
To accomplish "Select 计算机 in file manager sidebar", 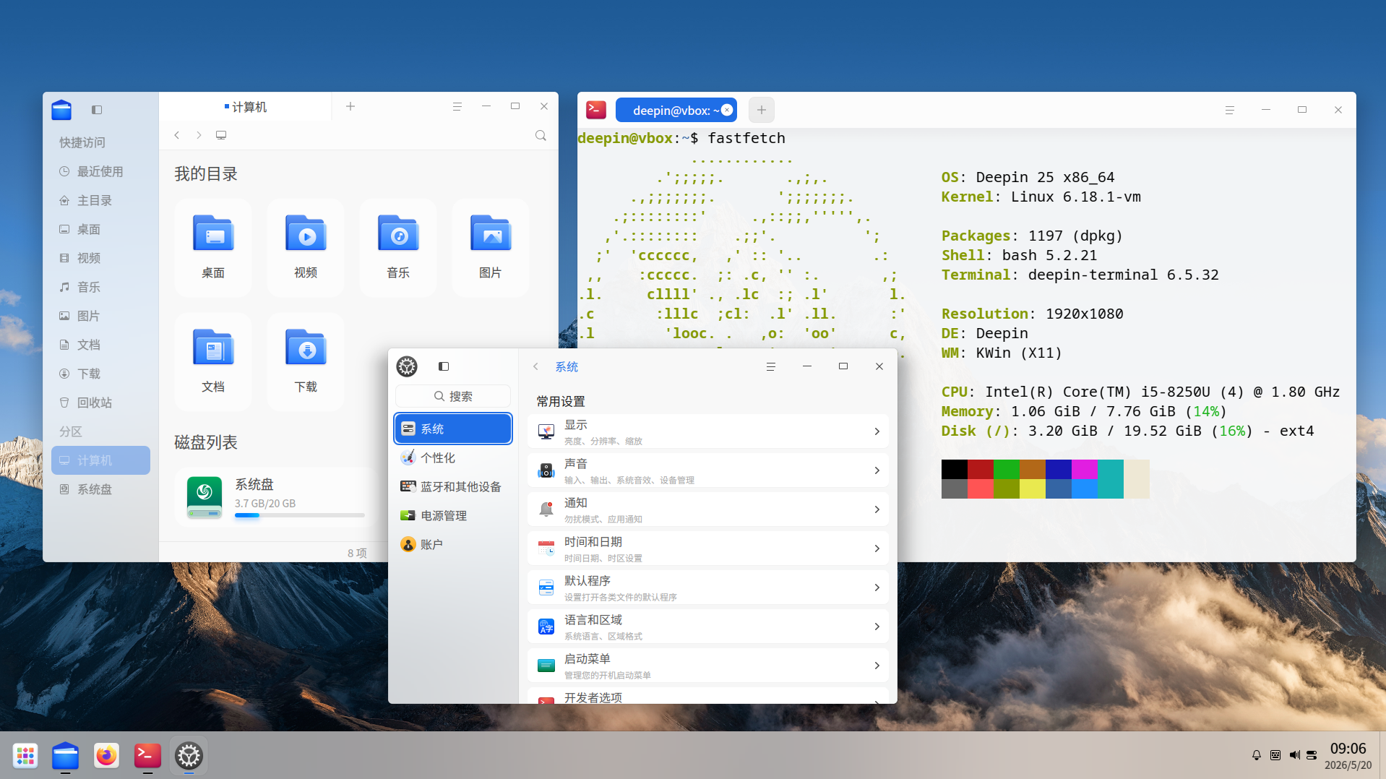I will [x=100, y=460].
